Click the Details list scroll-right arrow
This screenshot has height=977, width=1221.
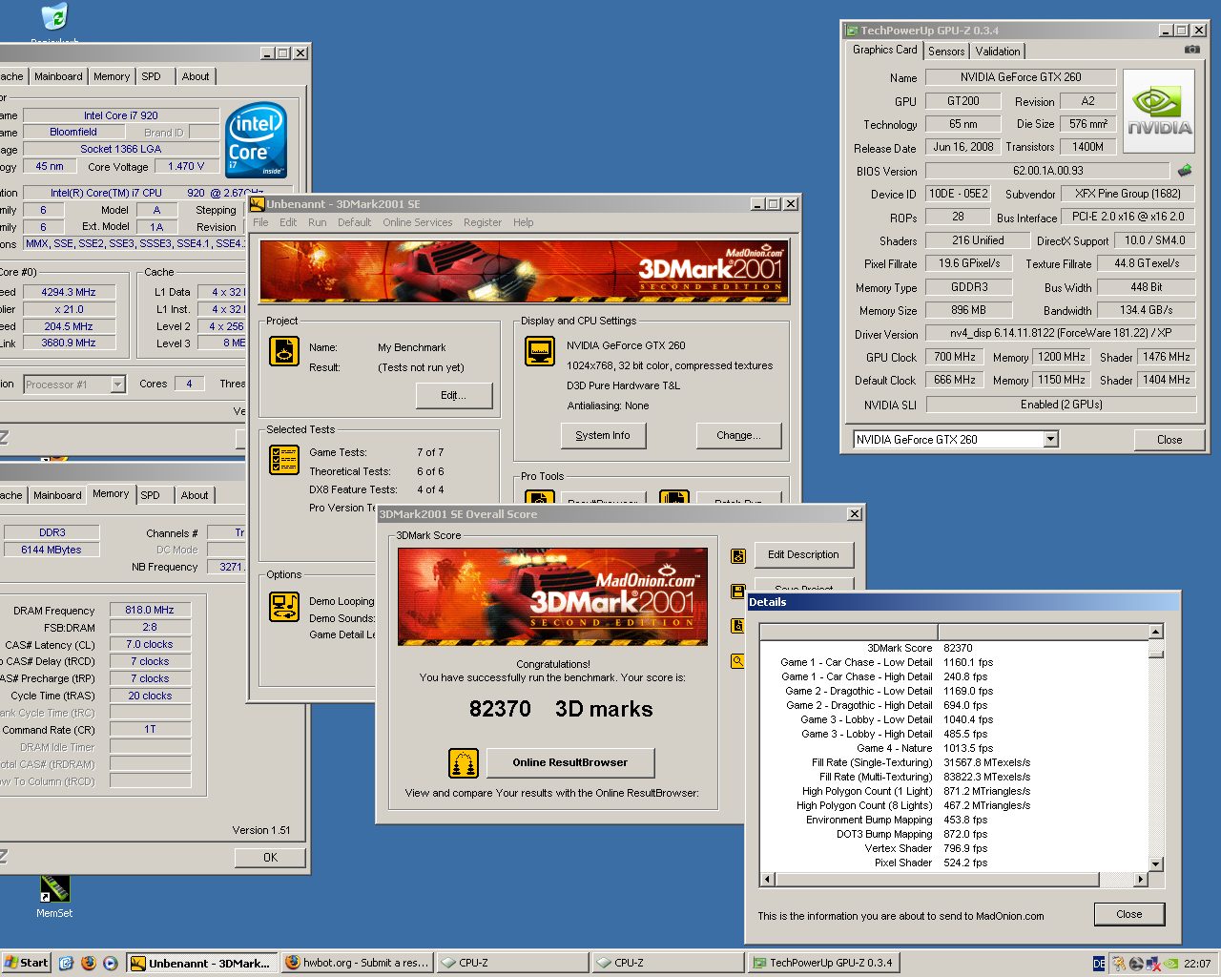[1140, 880]
